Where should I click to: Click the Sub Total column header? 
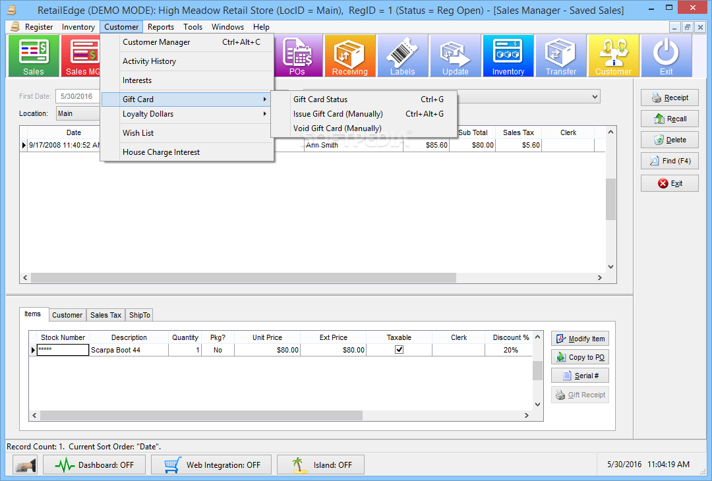[473, 132]
